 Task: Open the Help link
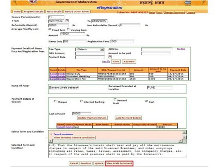pyautogui.click(x=152, y=12)
